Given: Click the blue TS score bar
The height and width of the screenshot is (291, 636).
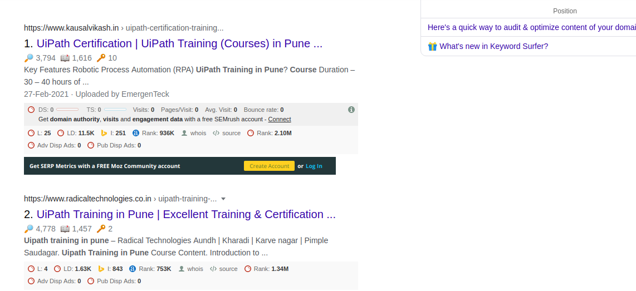Looking at the screenshot, I should tap(115, 110).
